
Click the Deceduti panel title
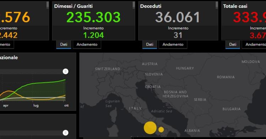tap(151, 6)
